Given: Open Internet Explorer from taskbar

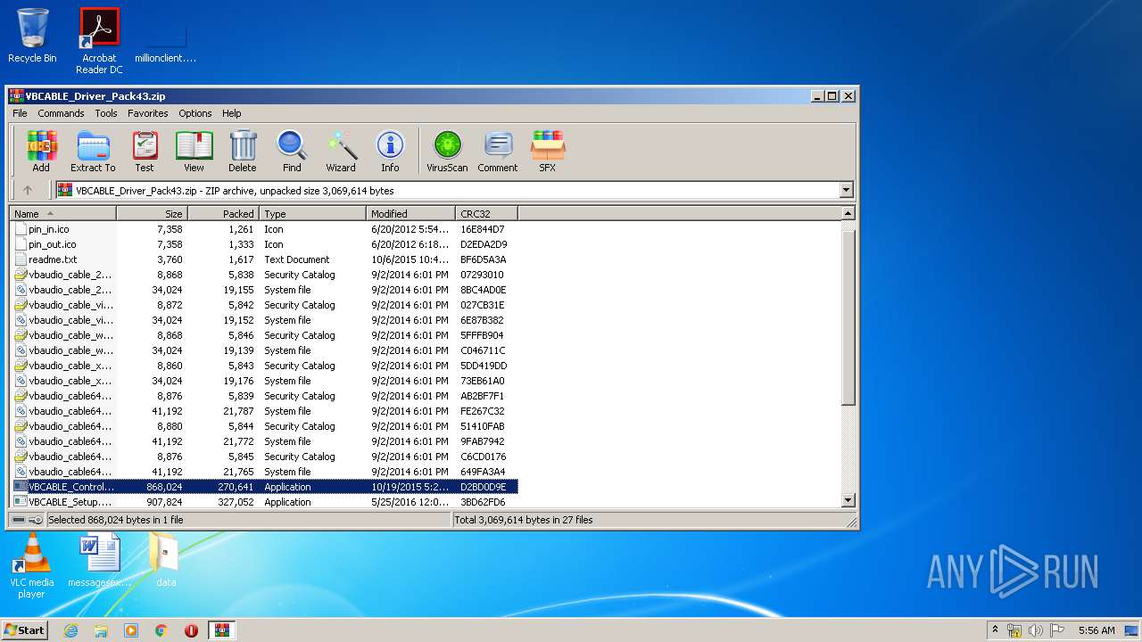Looking at the screenshot, I should pyautogui.click(x=70, y=630).
